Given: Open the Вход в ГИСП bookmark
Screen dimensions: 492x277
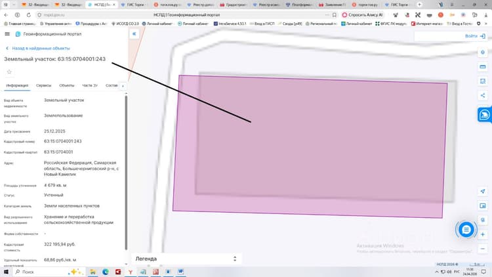Looking at the screenshot, I should point(262,24).
